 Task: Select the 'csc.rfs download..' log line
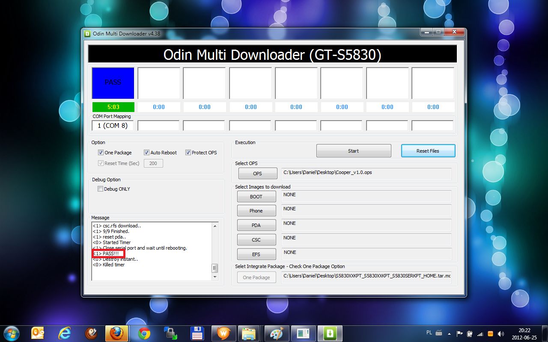coord(116,226)
